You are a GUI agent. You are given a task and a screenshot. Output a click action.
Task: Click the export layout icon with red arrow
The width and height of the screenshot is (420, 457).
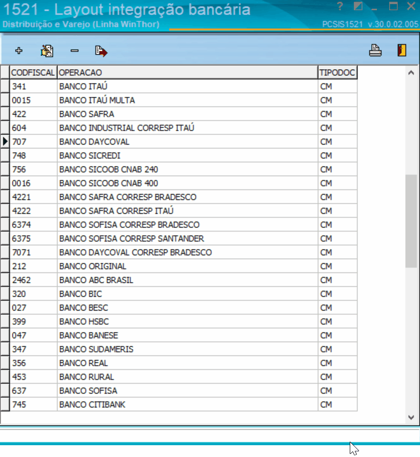(x=101, y=51)
